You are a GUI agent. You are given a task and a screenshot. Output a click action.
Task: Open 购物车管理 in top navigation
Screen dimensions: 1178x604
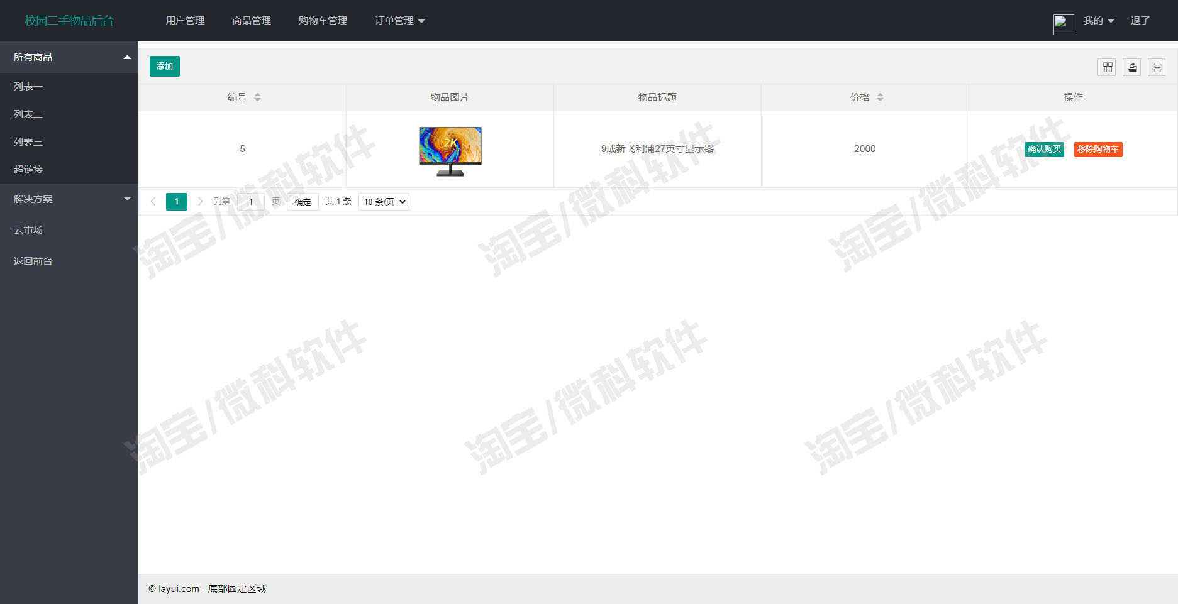tap(323, 21)
